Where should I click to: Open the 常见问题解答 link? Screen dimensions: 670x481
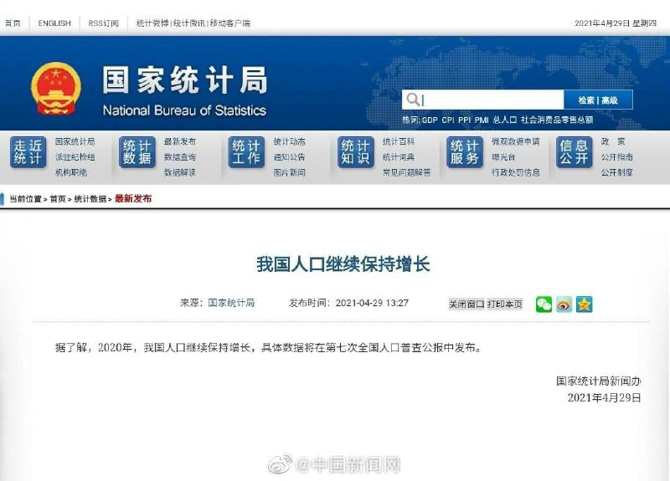click(x=407, y=172)
